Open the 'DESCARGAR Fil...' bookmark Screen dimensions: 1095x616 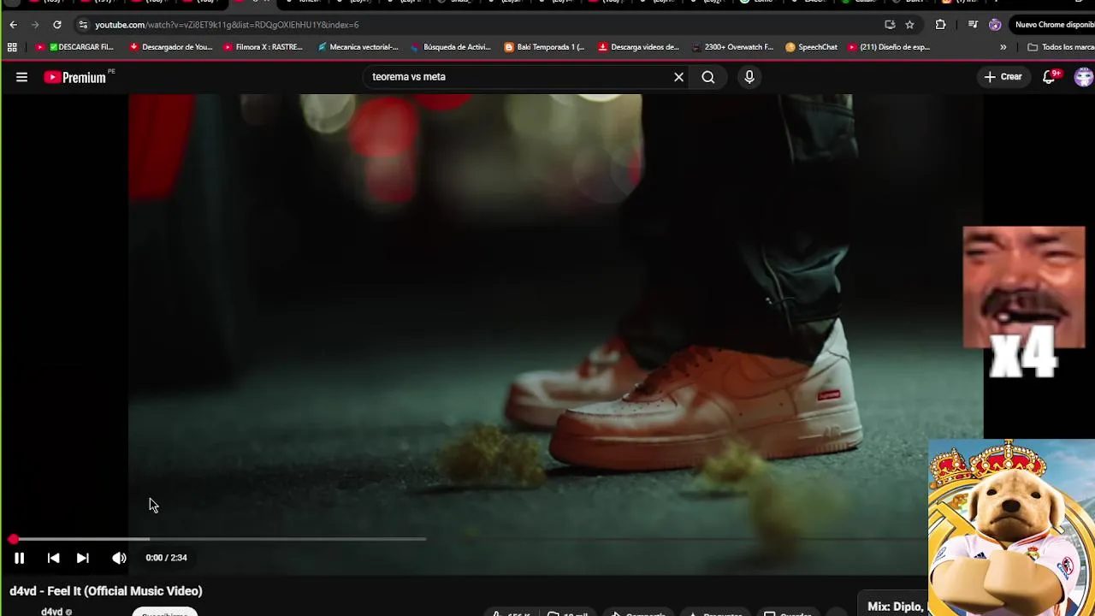75,47
